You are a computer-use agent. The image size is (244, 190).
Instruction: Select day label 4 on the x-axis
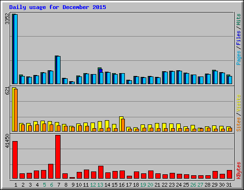point(37,185)
